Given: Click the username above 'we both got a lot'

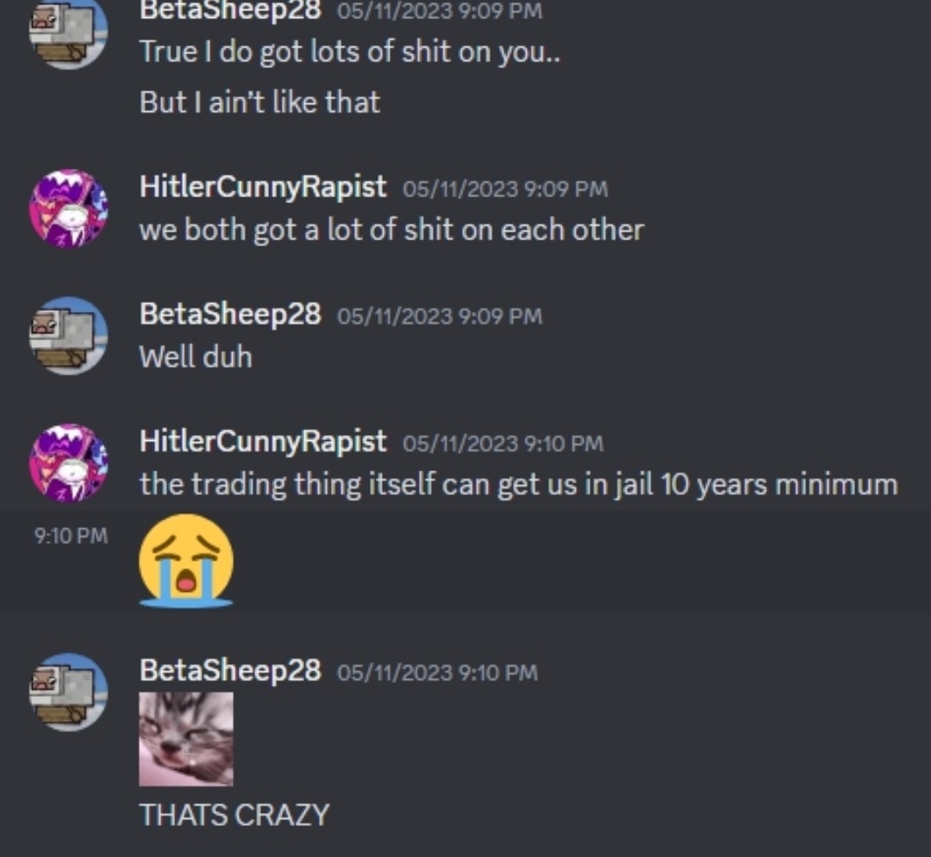Looking at the screenshot, I should click(262, 187).
